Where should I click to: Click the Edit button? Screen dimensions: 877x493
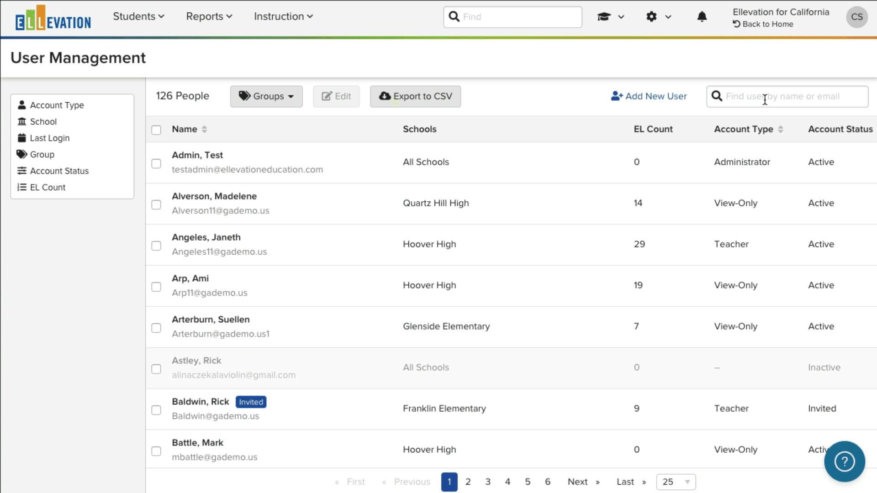[336, 96]
